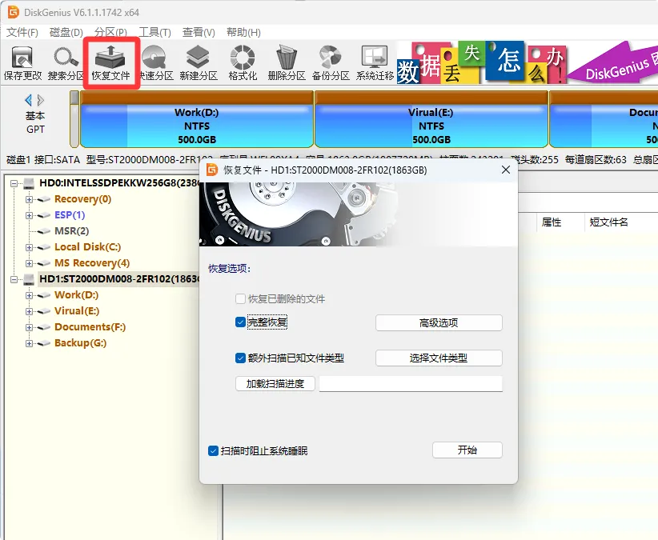Click the 属性 column header
Viewport: 658px width, 540px height.
pos(552,222)
